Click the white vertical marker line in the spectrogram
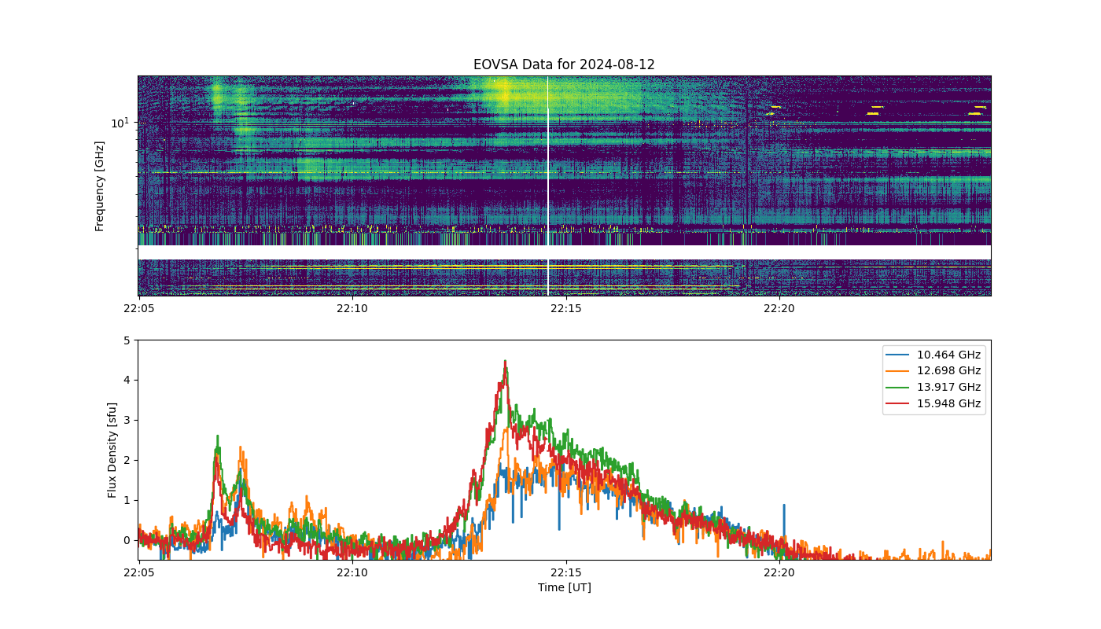 pos(547,186)
